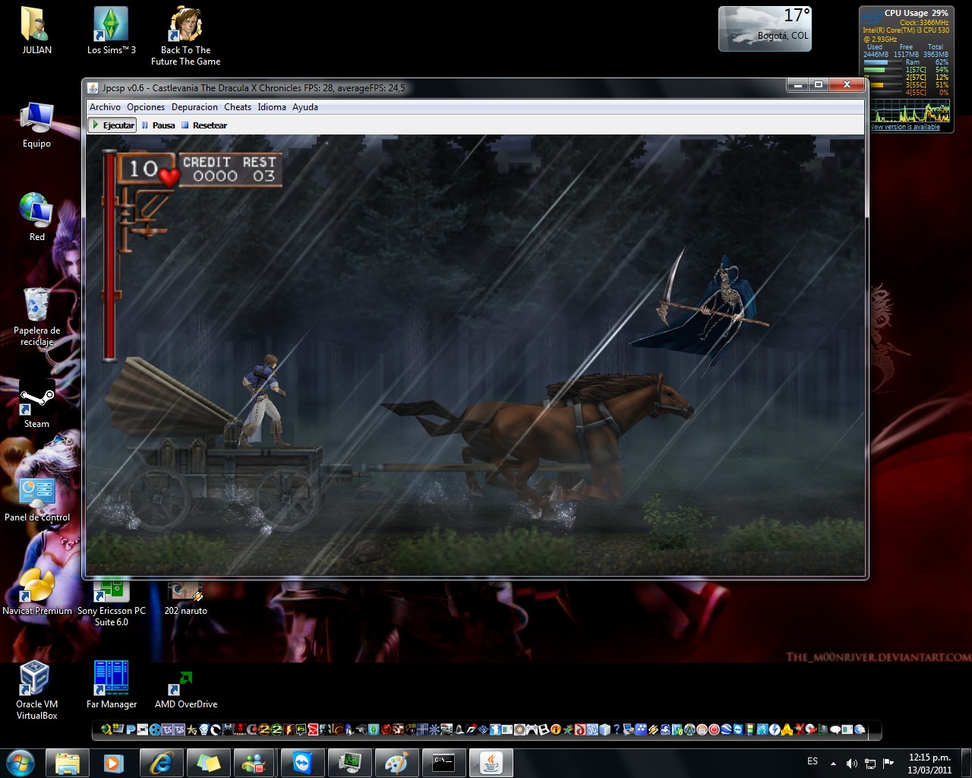The height and width of the screenshot is (778, 972).
Task: Show hidden system tray icons
Action: [834, 763]
